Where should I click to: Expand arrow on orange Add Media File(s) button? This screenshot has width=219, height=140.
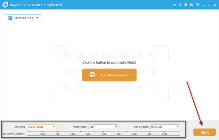(130, 75)
